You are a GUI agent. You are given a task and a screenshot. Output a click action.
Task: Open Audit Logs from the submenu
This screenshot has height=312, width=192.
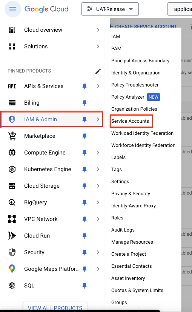tap(123, 230)
